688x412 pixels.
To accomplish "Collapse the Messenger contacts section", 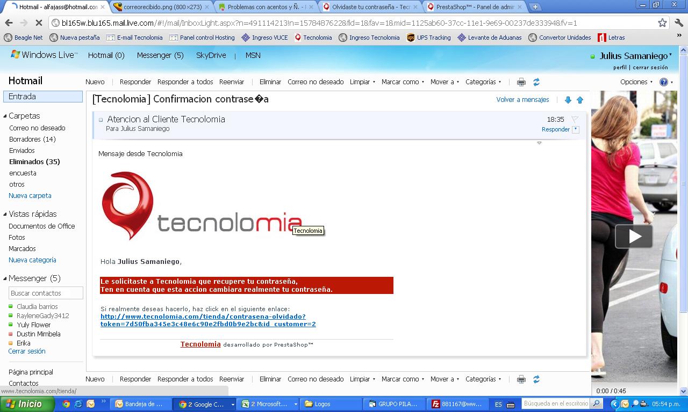I will coord(5,278).
